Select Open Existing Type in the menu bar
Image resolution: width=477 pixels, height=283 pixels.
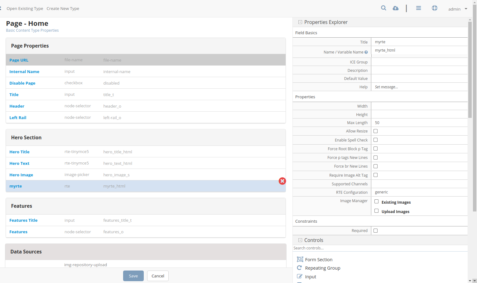pos(25,8)
